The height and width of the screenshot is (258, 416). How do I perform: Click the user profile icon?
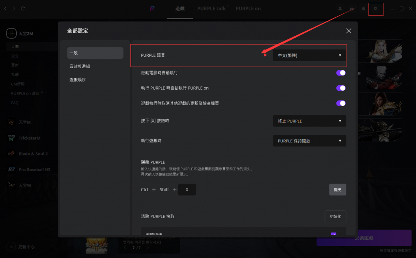pyautogui.click(x=340, y=9)
